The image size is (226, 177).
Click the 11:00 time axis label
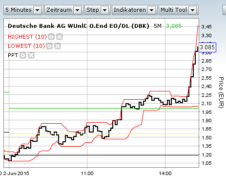pyautogui.click(x=87, y=173)
